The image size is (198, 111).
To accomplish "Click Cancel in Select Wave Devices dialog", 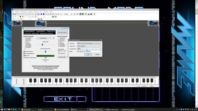I will pyautogui.click(x=97, y=54).
